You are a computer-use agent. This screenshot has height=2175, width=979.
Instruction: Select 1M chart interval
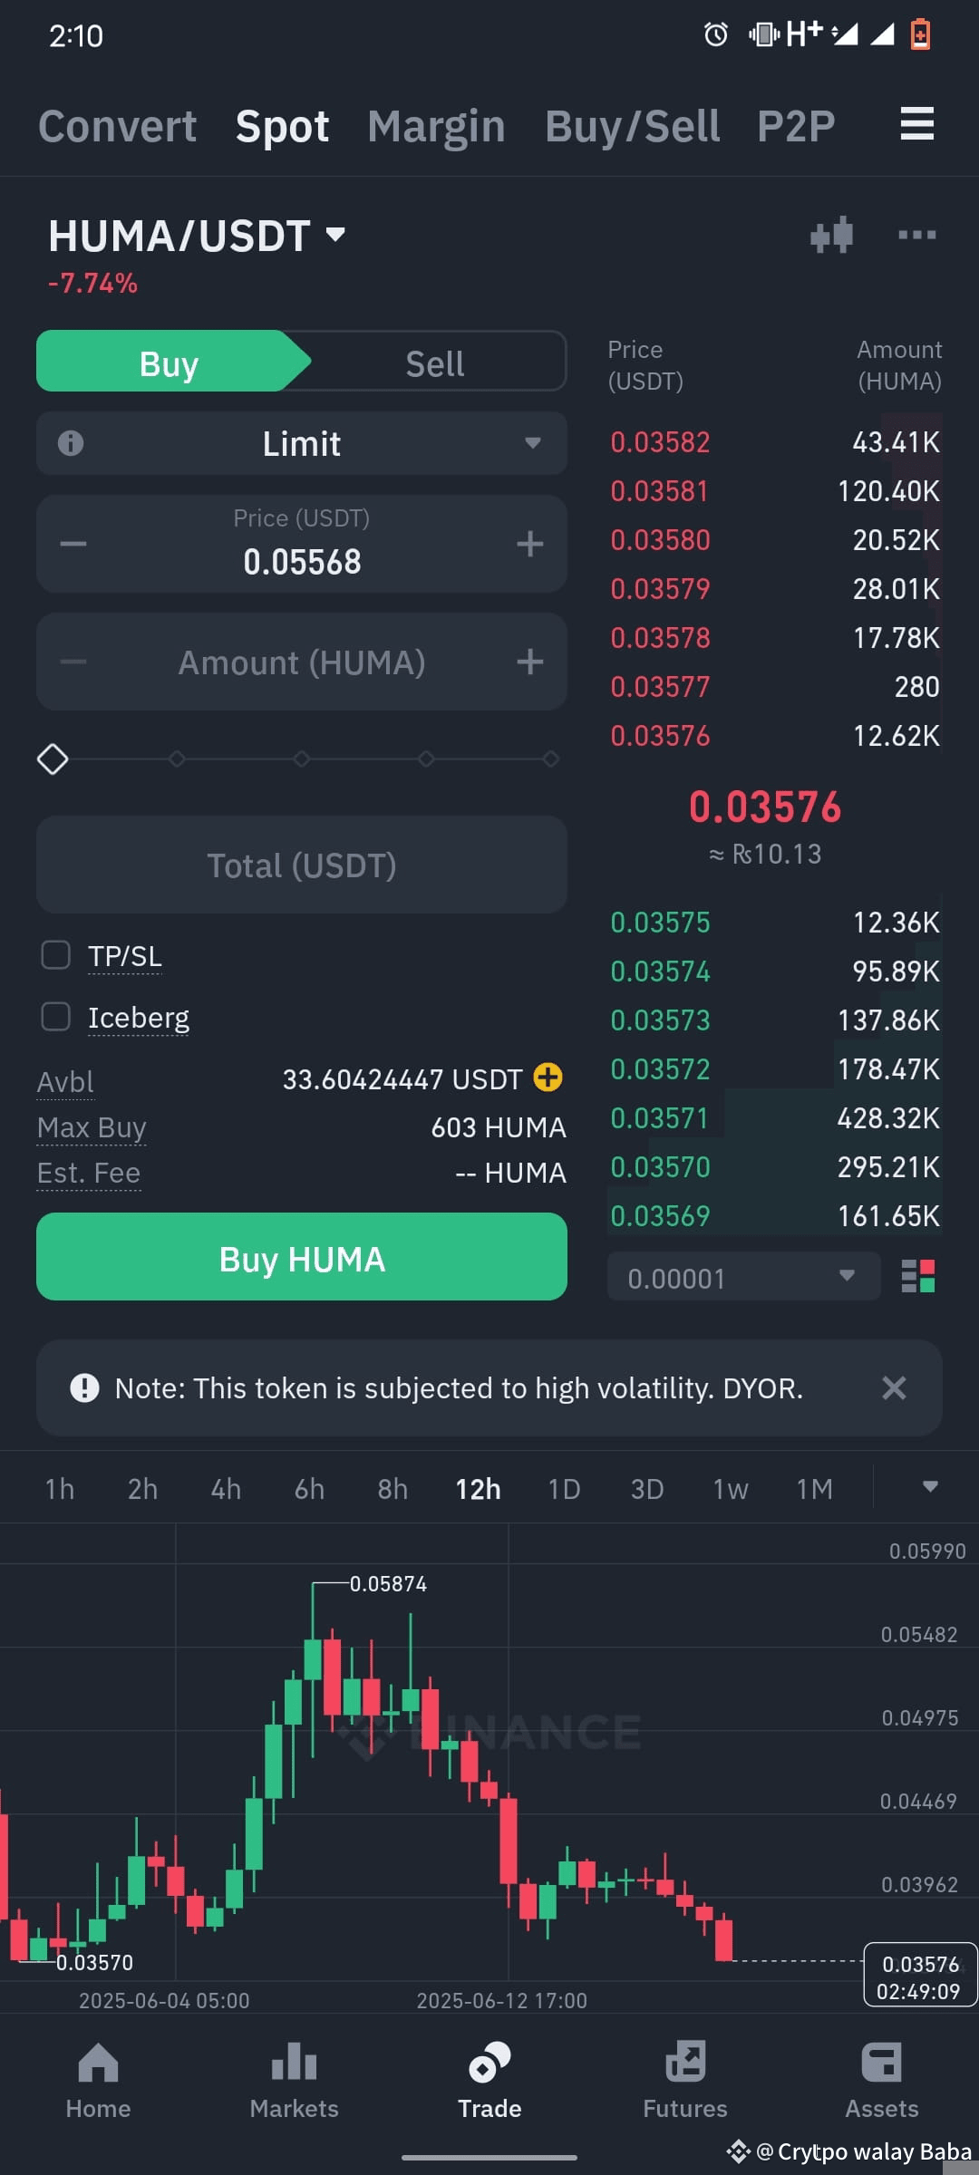coord(814,1488)
